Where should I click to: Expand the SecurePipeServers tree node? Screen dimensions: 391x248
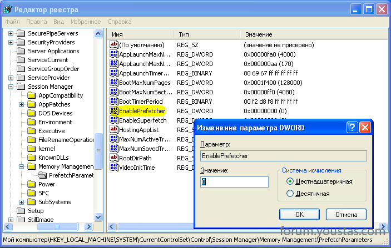tap(11, 33)
